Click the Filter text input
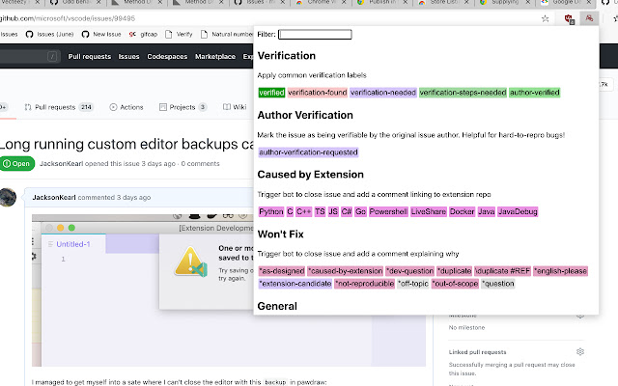Viewport: 618px width, 386px height. pos(315,35)
